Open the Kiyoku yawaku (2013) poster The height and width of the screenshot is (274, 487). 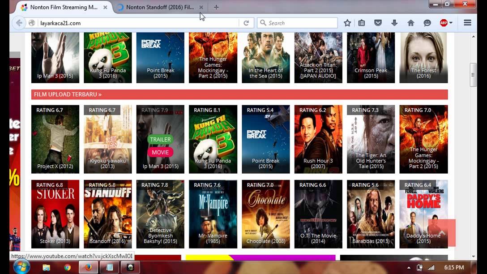[108, 139]
